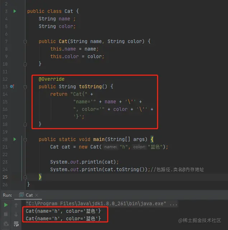Click the yellow closing brace on line 25
The width and height of the screenshot is (228, 230).
40,177
